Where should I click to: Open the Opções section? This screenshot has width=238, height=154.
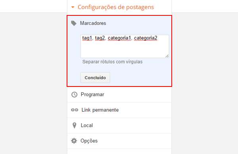[119, 141]
